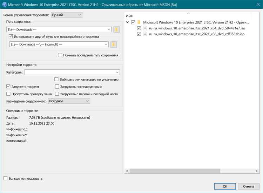Screen dimensions: 263x193
Task: Click the 'Отмена' button
Action: point(249,186)
